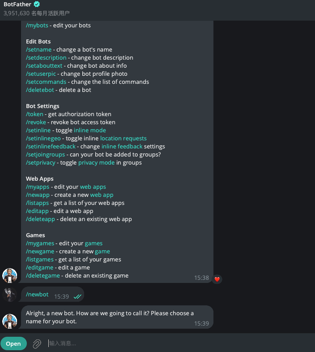Click the red heart reaction
315x352 pixels.
(x=217, y=279)
